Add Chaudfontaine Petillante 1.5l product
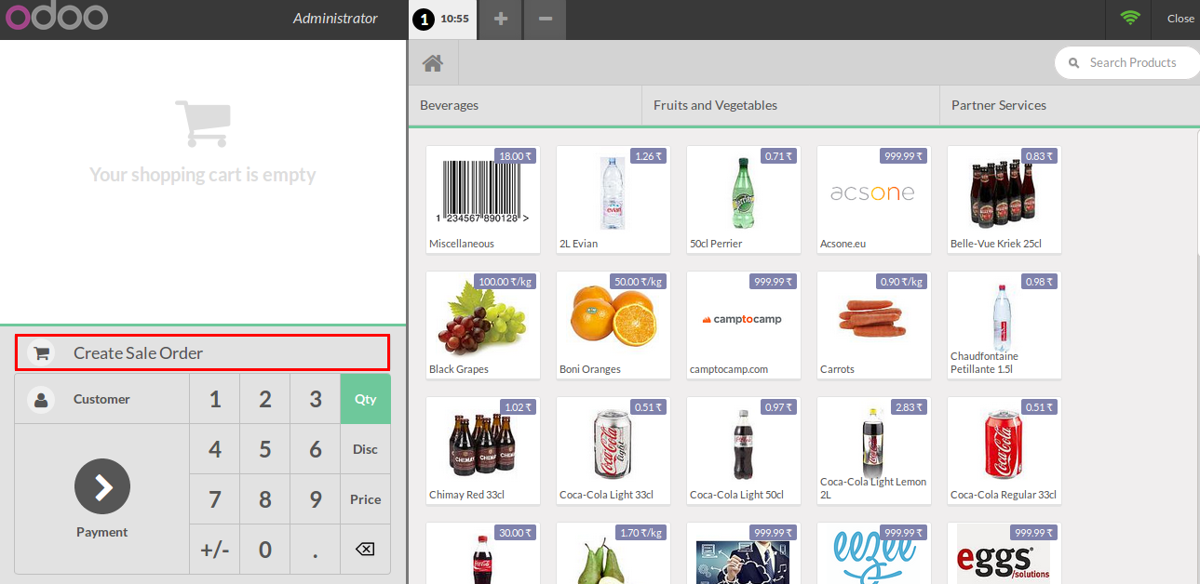Image resolution: width=1200 pixels, height=584 pixels. pyautogui.click(x=1004, y=325)
